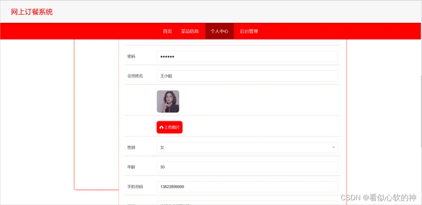Click the 年龄 label text
Image resolution: width=422 pixels, height=205 pixels.
(131, 167)
